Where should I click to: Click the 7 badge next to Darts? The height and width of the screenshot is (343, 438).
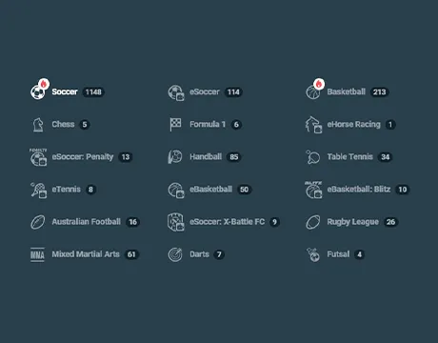219,254
